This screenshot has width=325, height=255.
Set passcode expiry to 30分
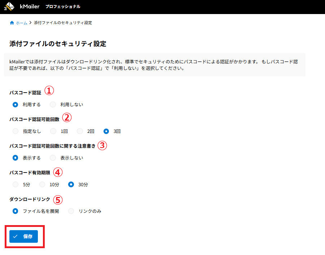pyautogui.click(x=71, y=184)
